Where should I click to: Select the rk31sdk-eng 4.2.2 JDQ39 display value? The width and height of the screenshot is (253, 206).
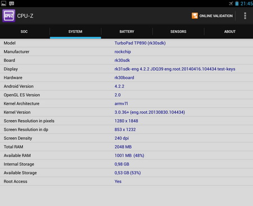(x=175, y=69)
